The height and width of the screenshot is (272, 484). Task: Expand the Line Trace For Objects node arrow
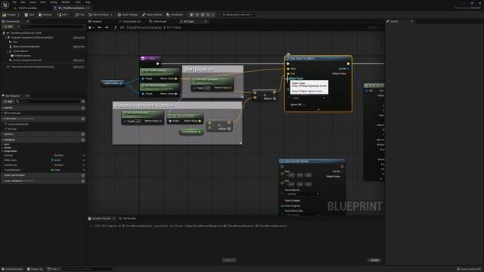(x=318, y=110)
